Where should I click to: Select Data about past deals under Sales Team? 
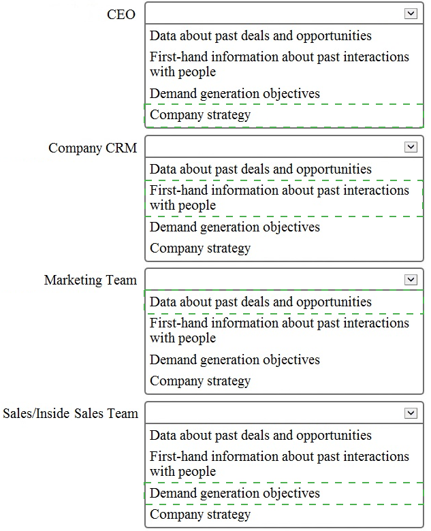coord(284,435)
